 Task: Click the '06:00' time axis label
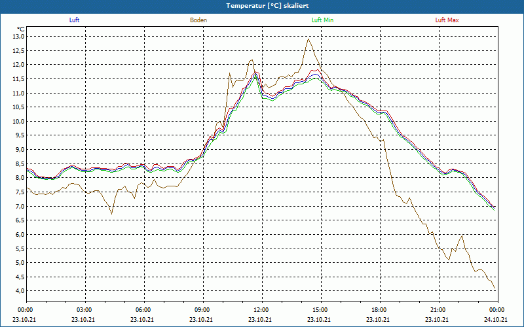(x=144, y=310)
